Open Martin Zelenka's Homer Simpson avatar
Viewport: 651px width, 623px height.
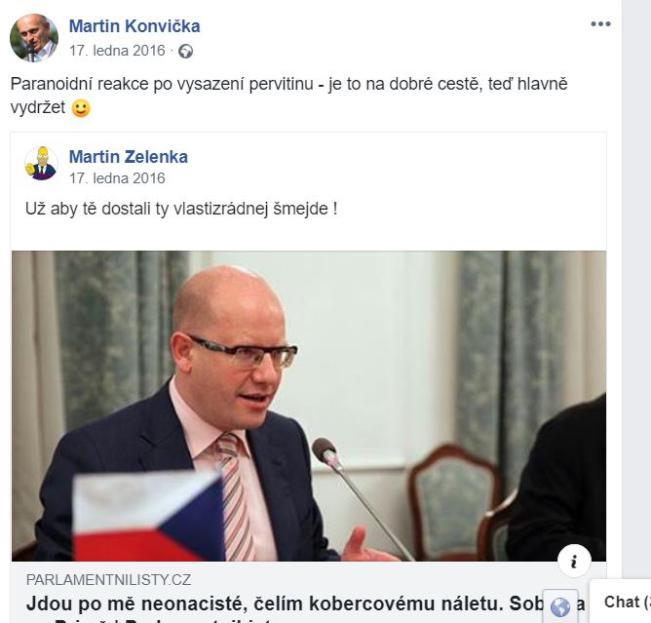[42, 163]
